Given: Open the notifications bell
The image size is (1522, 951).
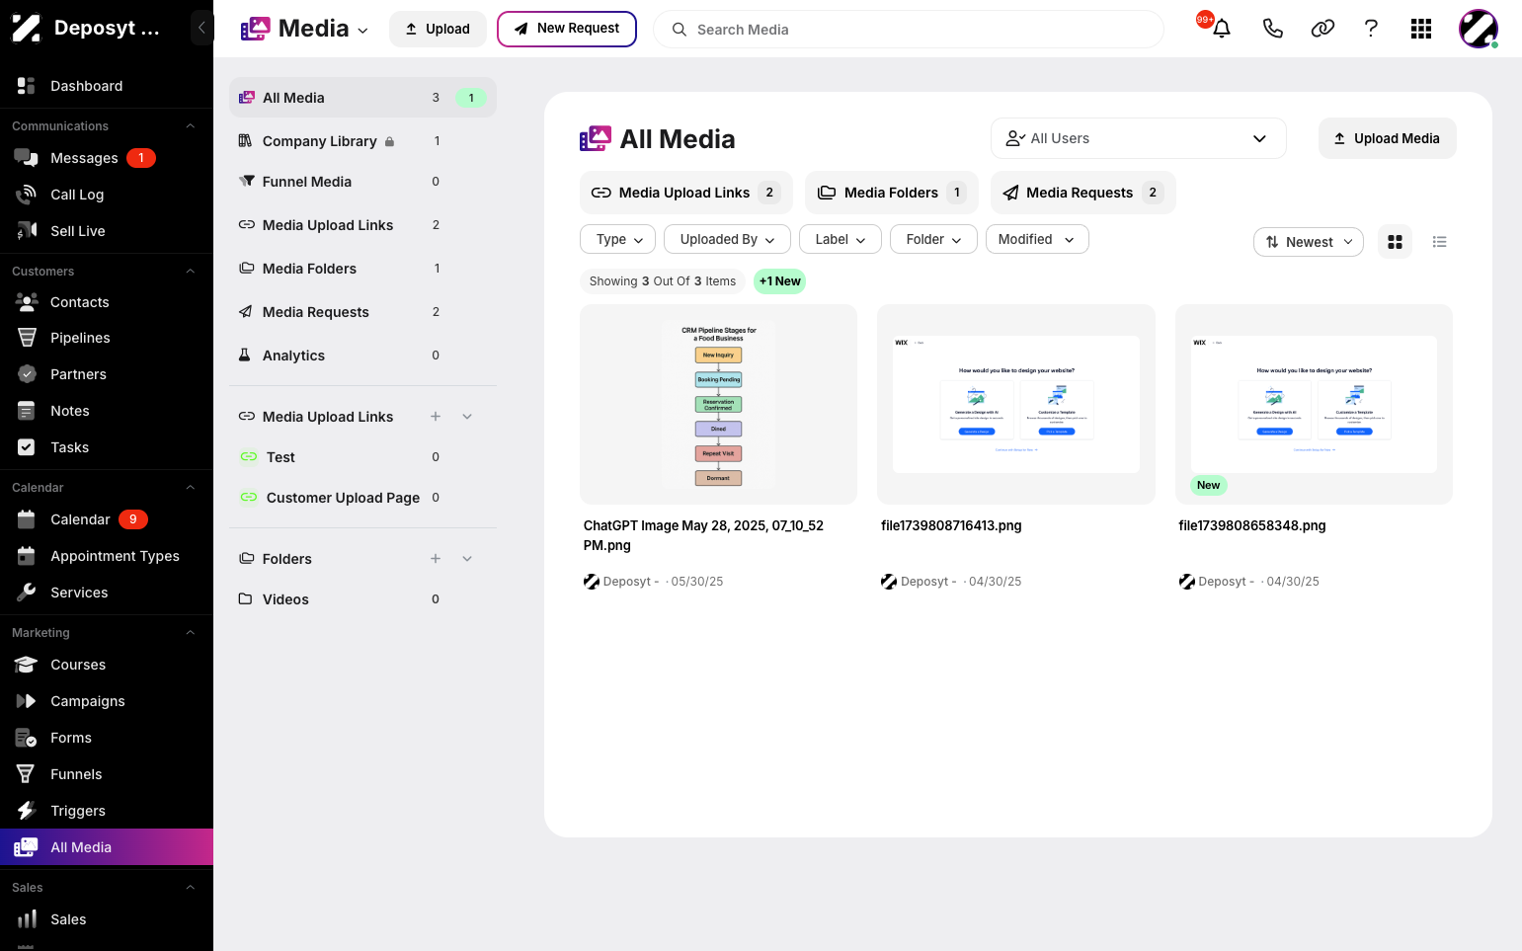Looking at the screenshot, I should [1222, 29].
